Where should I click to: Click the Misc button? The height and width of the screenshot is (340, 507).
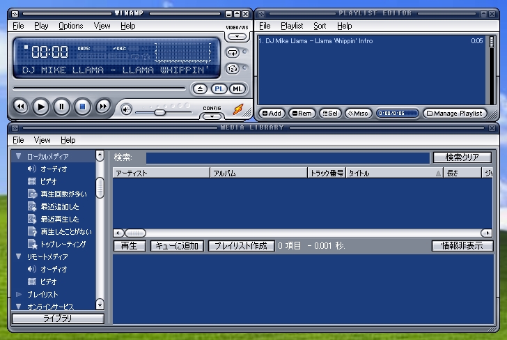(358, 114)
